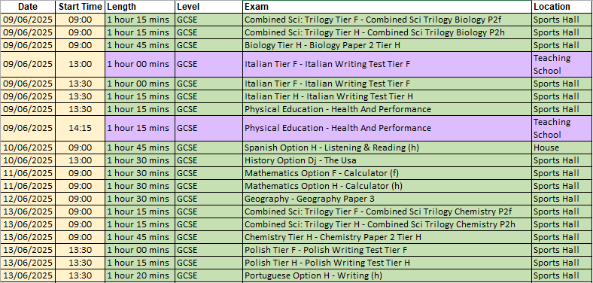
Task: Select the Spanish Listening & Reading cell
Action: 388,148
